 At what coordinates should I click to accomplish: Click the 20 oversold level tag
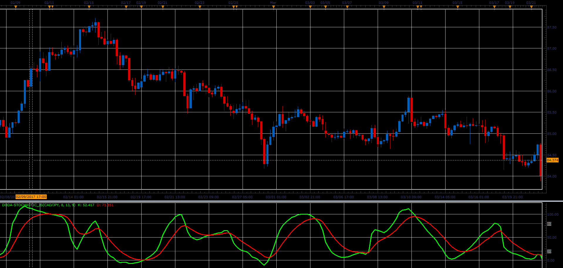point(549,251)
